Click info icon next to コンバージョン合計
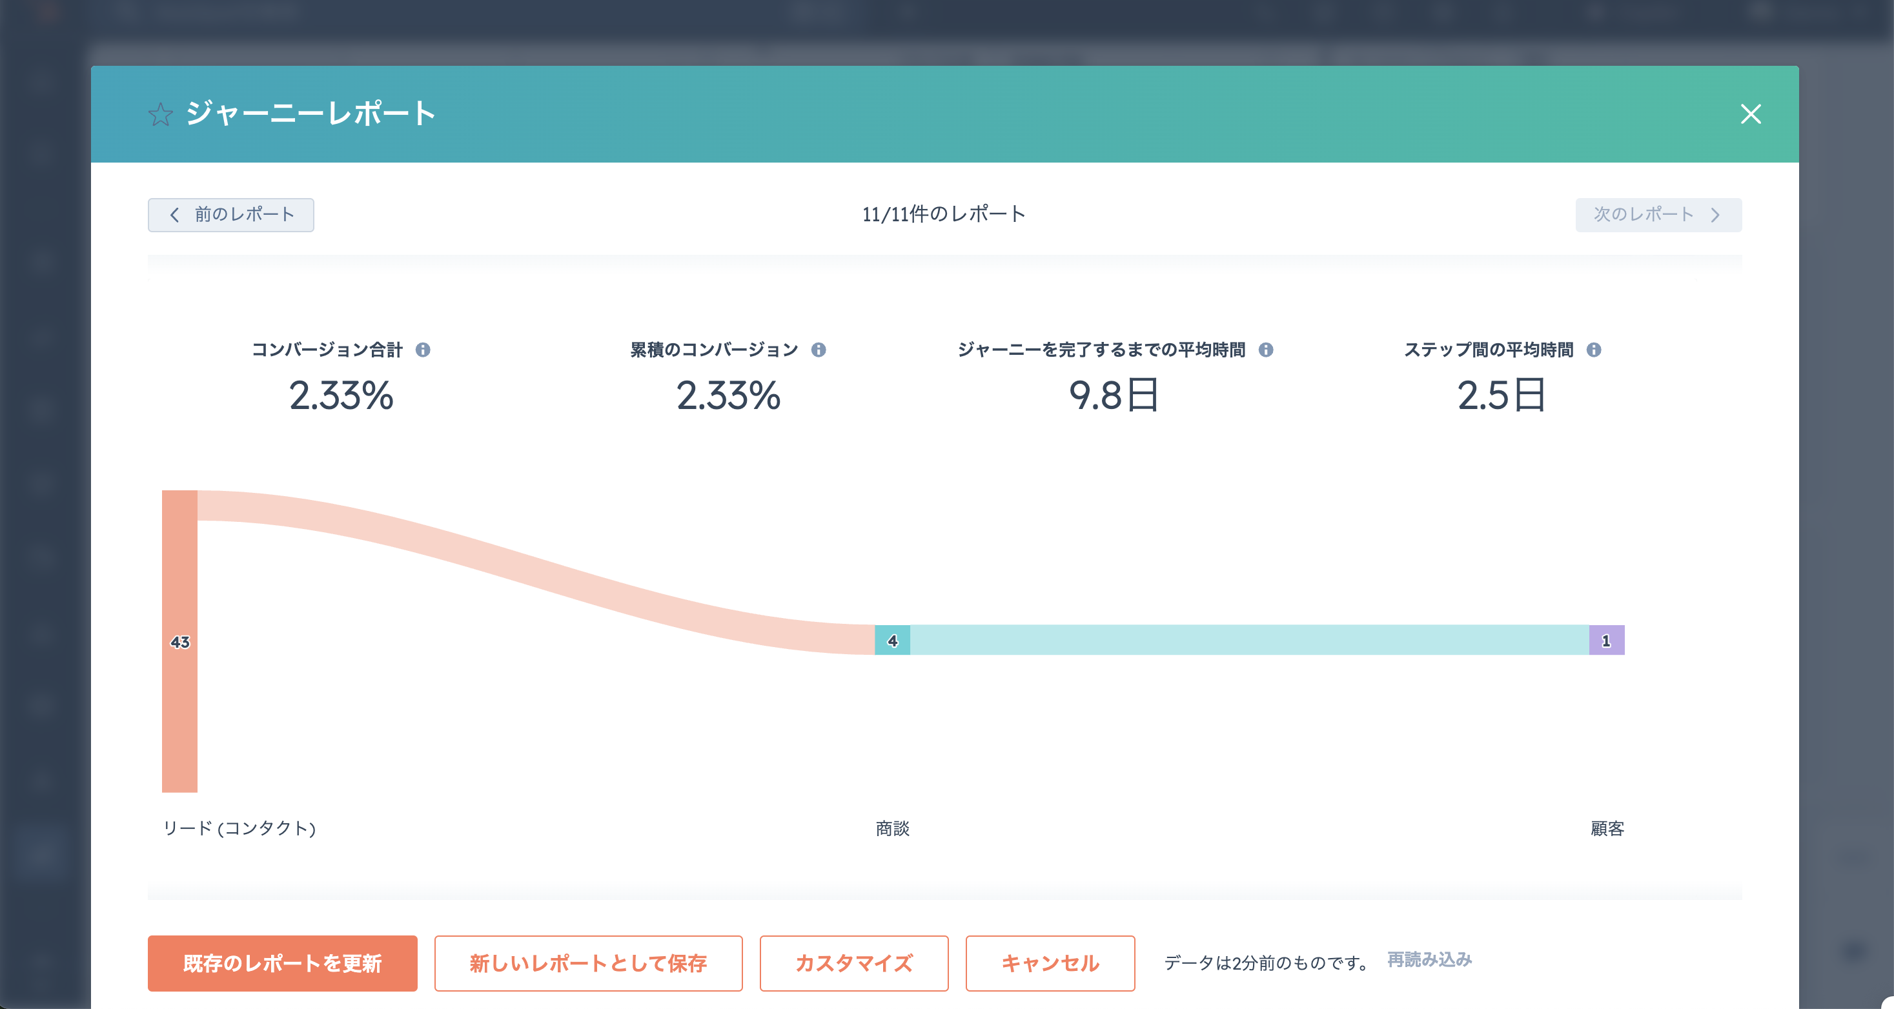The height and width of the screenshot is (1009, 1894). [x=423, y=350]
